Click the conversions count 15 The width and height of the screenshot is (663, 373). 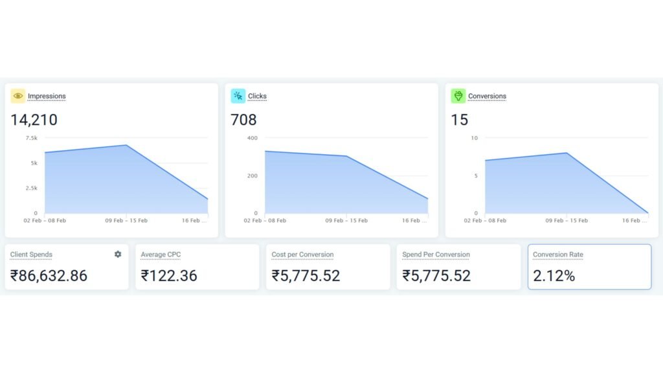tap(461, 120)
